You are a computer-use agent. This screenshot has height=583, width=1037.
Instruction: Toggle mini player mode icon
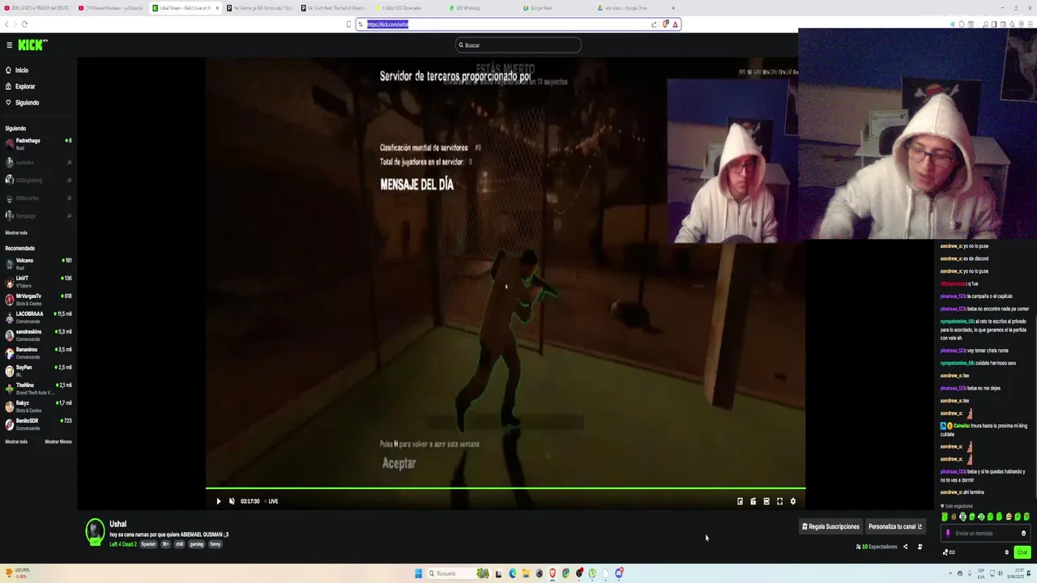[740, 501]
